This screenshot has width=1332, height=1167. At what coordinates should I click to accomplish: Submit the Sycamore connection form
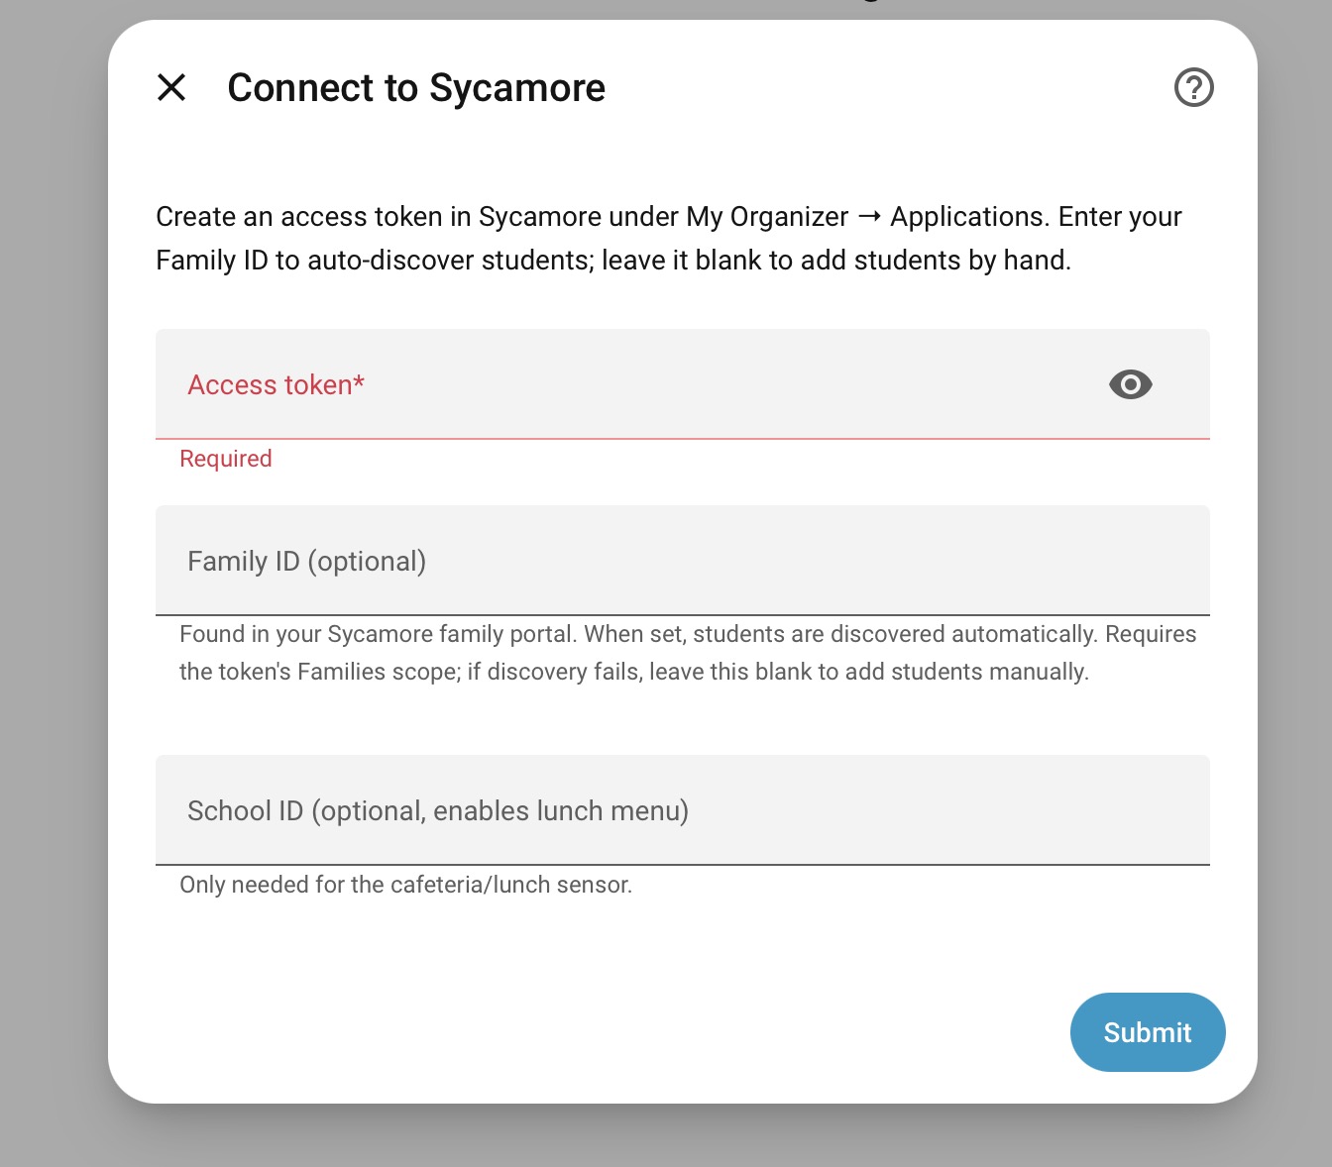click(1148, 1032)
